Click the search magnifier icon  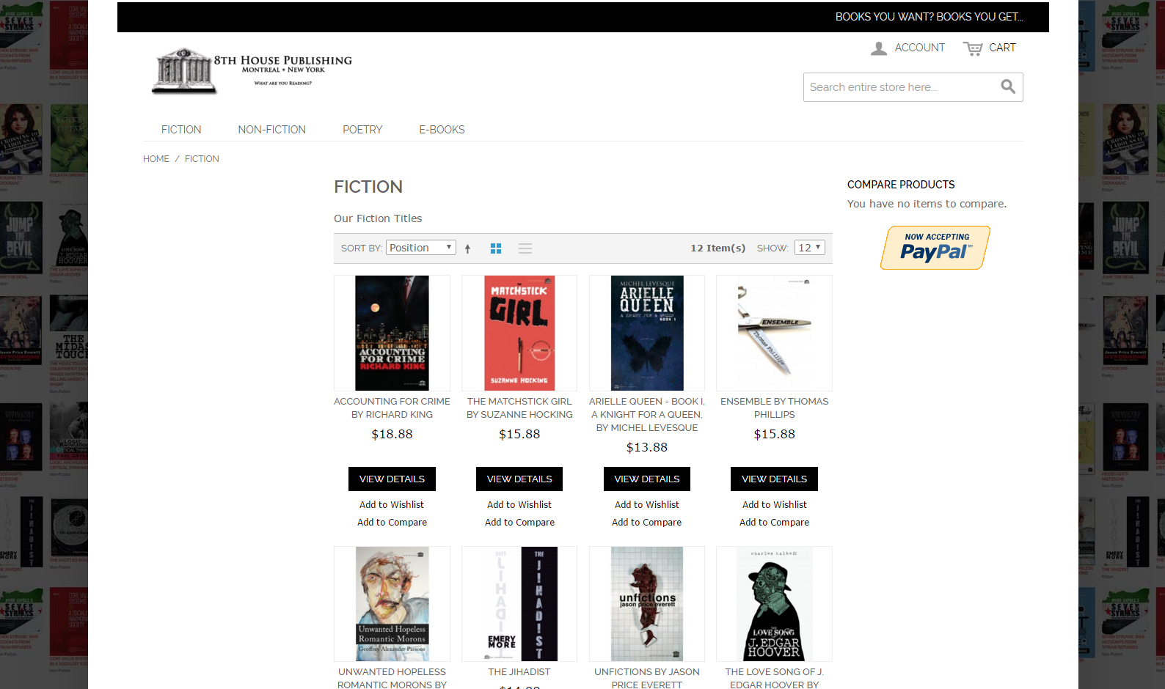tap(1008, 86)
